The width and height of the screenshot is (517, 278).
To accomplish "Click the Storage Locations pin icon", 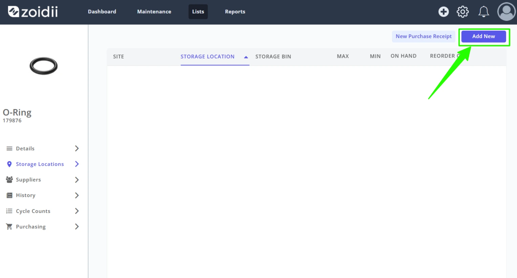I will (x=9, y=164).
